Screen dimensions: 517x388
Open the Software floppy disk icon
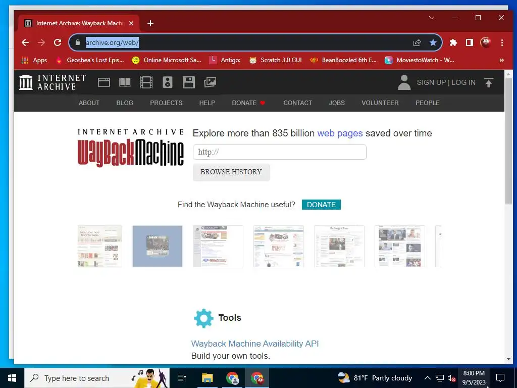[189, 82]
